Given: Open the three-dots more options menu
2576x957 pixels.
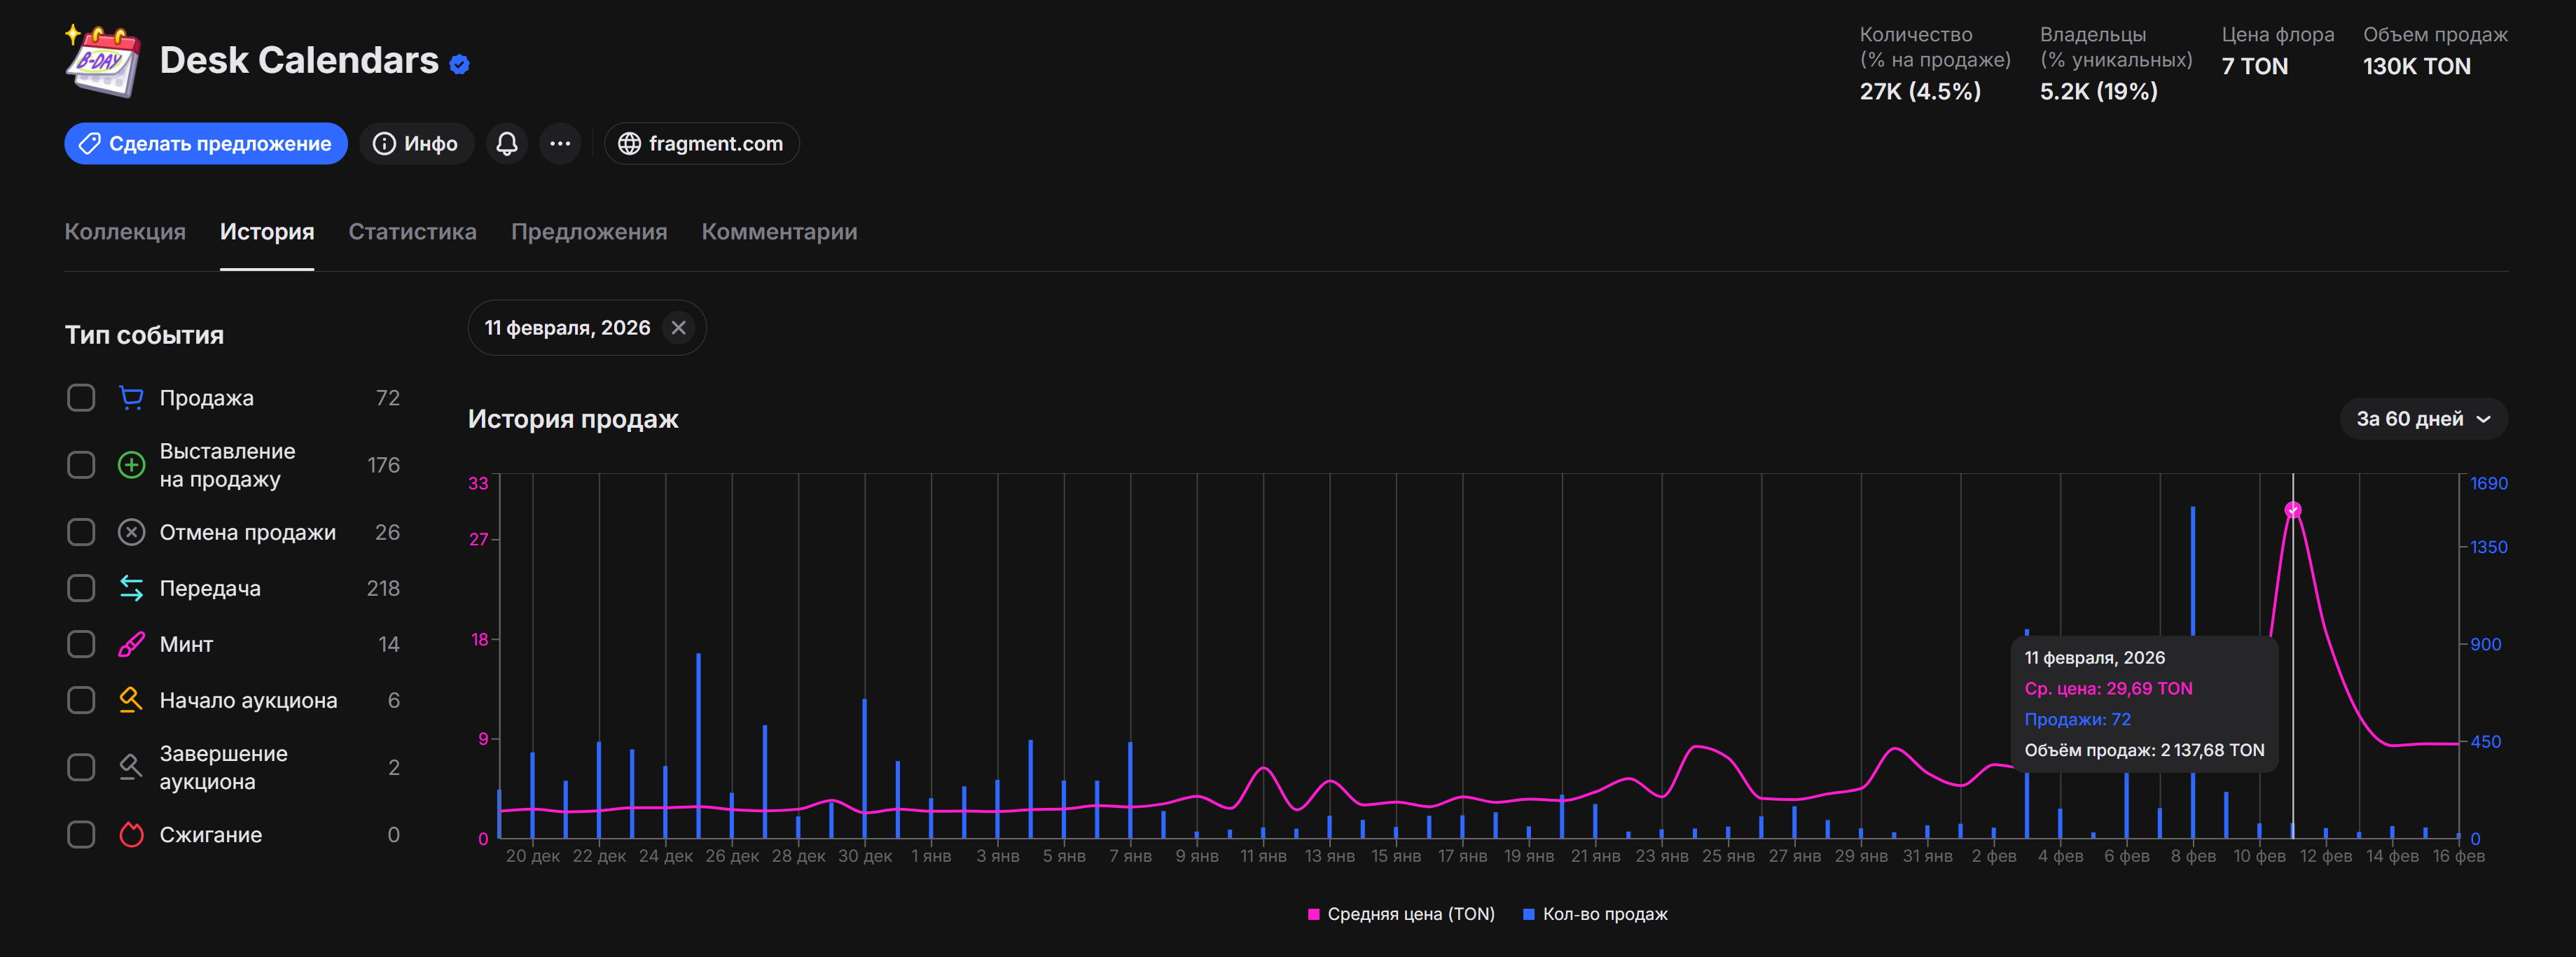Looking at the screenshot, I should coord(560,144).
